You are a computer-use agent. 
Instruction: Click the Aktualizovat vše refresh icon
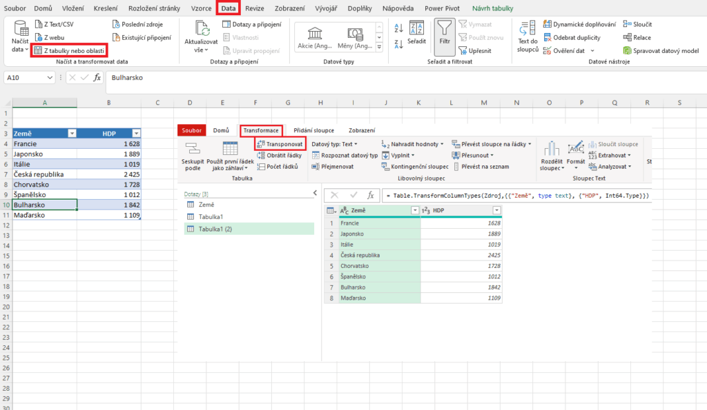click(202, 29)
